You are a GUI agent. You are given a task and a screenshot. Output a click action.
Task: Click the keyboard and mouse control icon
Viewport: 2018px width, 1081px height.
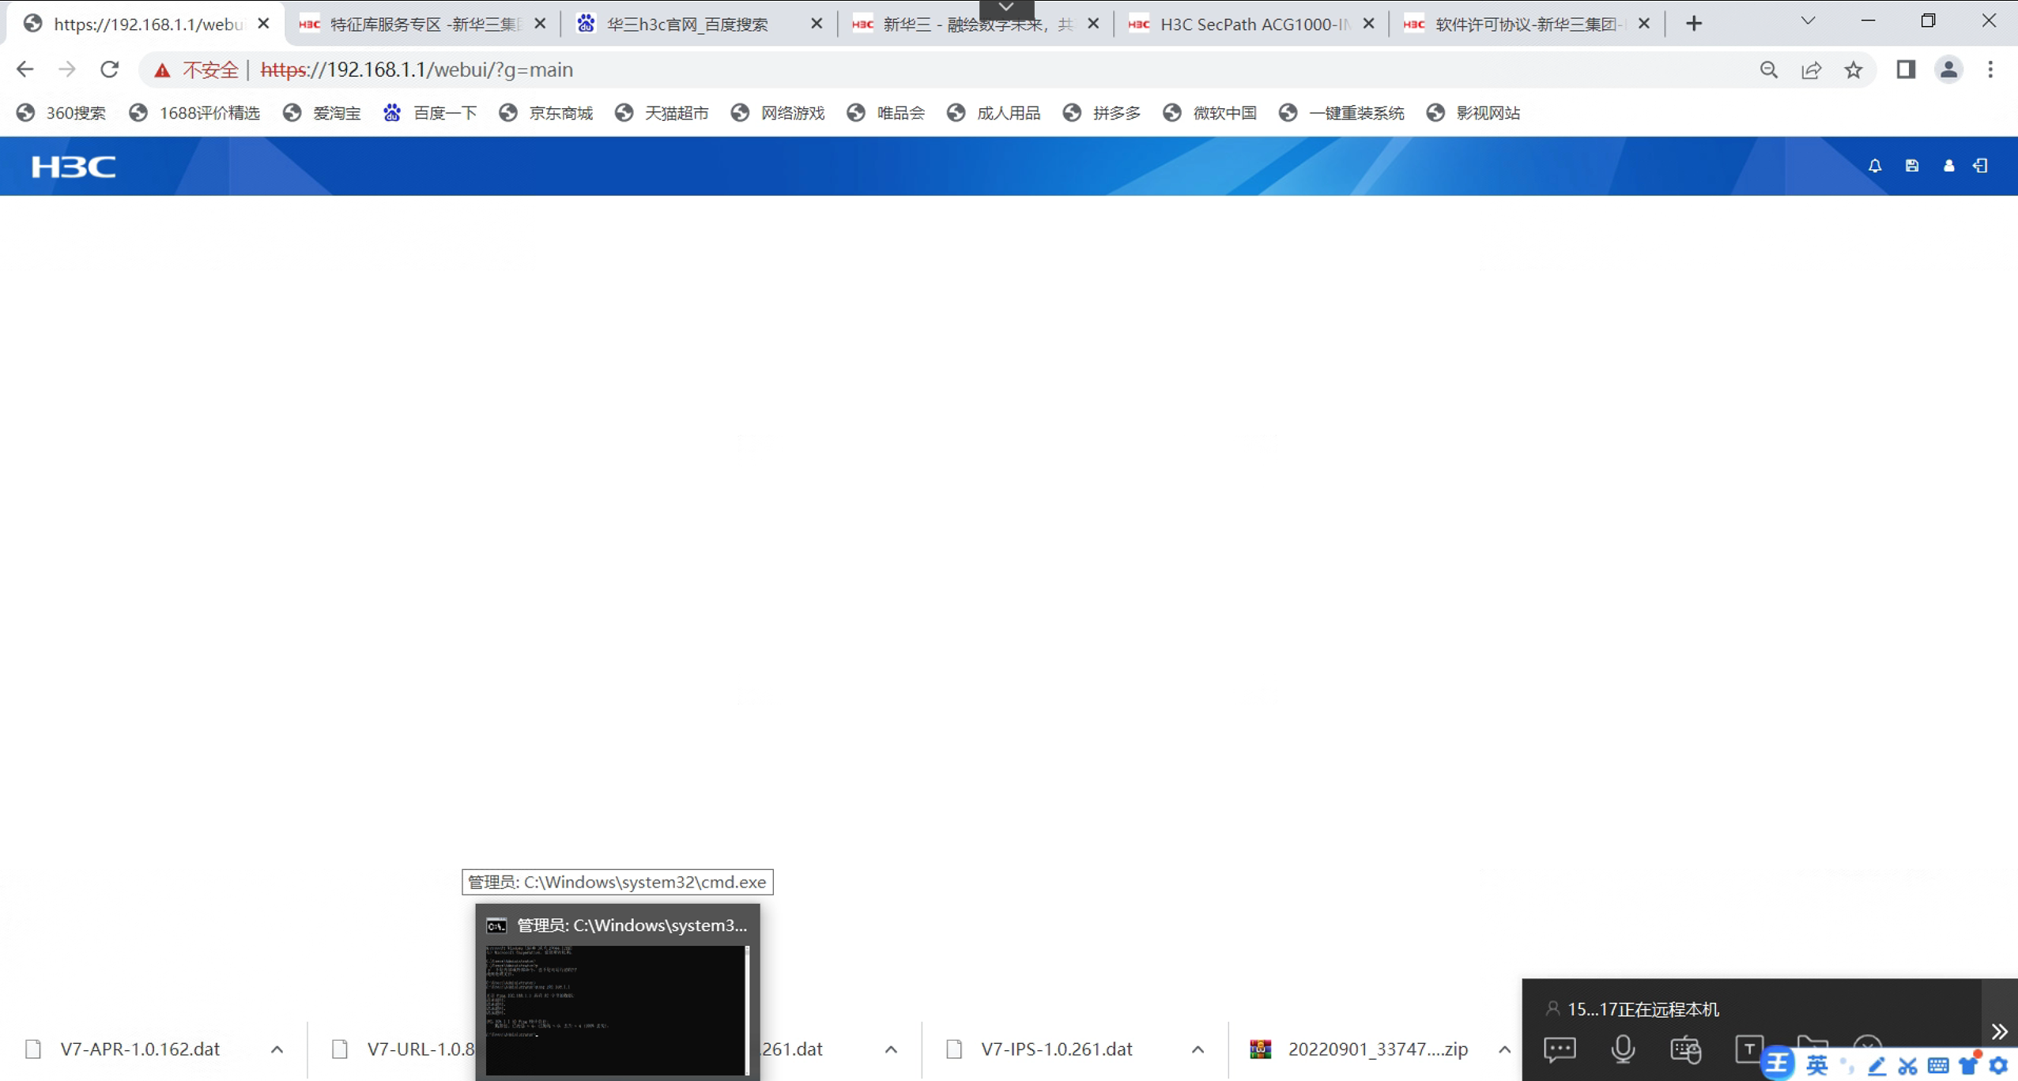1685,1049
